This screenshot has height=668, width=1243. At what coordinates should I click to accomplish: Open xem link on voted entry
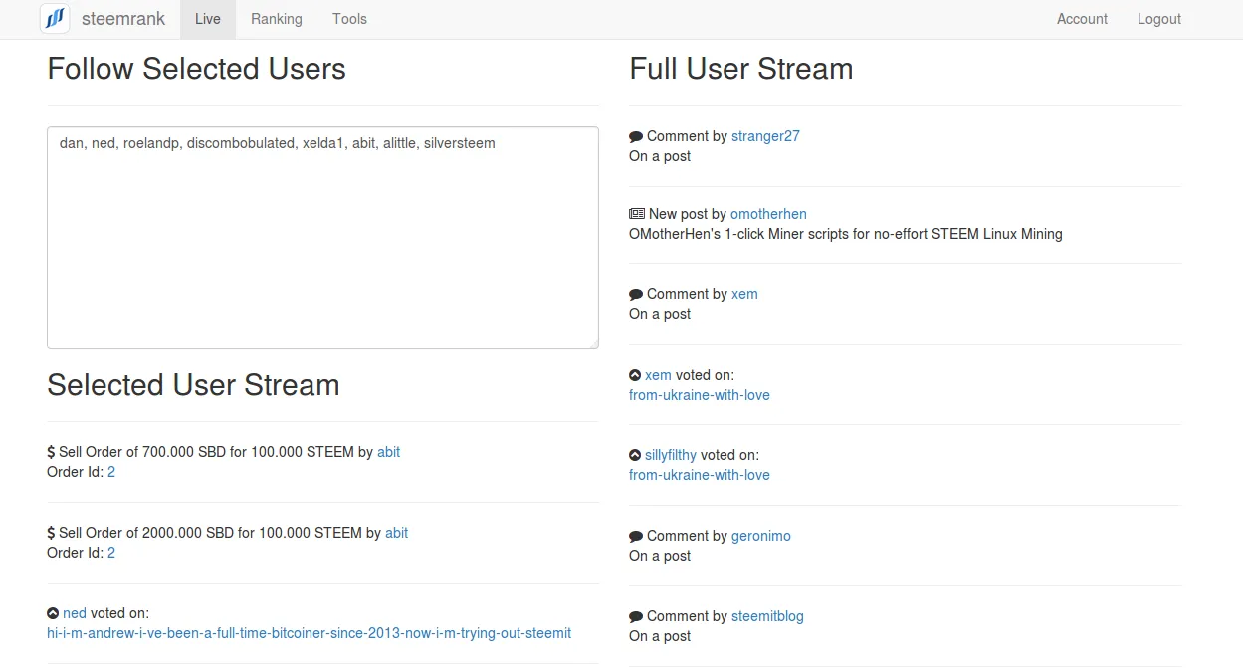[x=658, y=375]
